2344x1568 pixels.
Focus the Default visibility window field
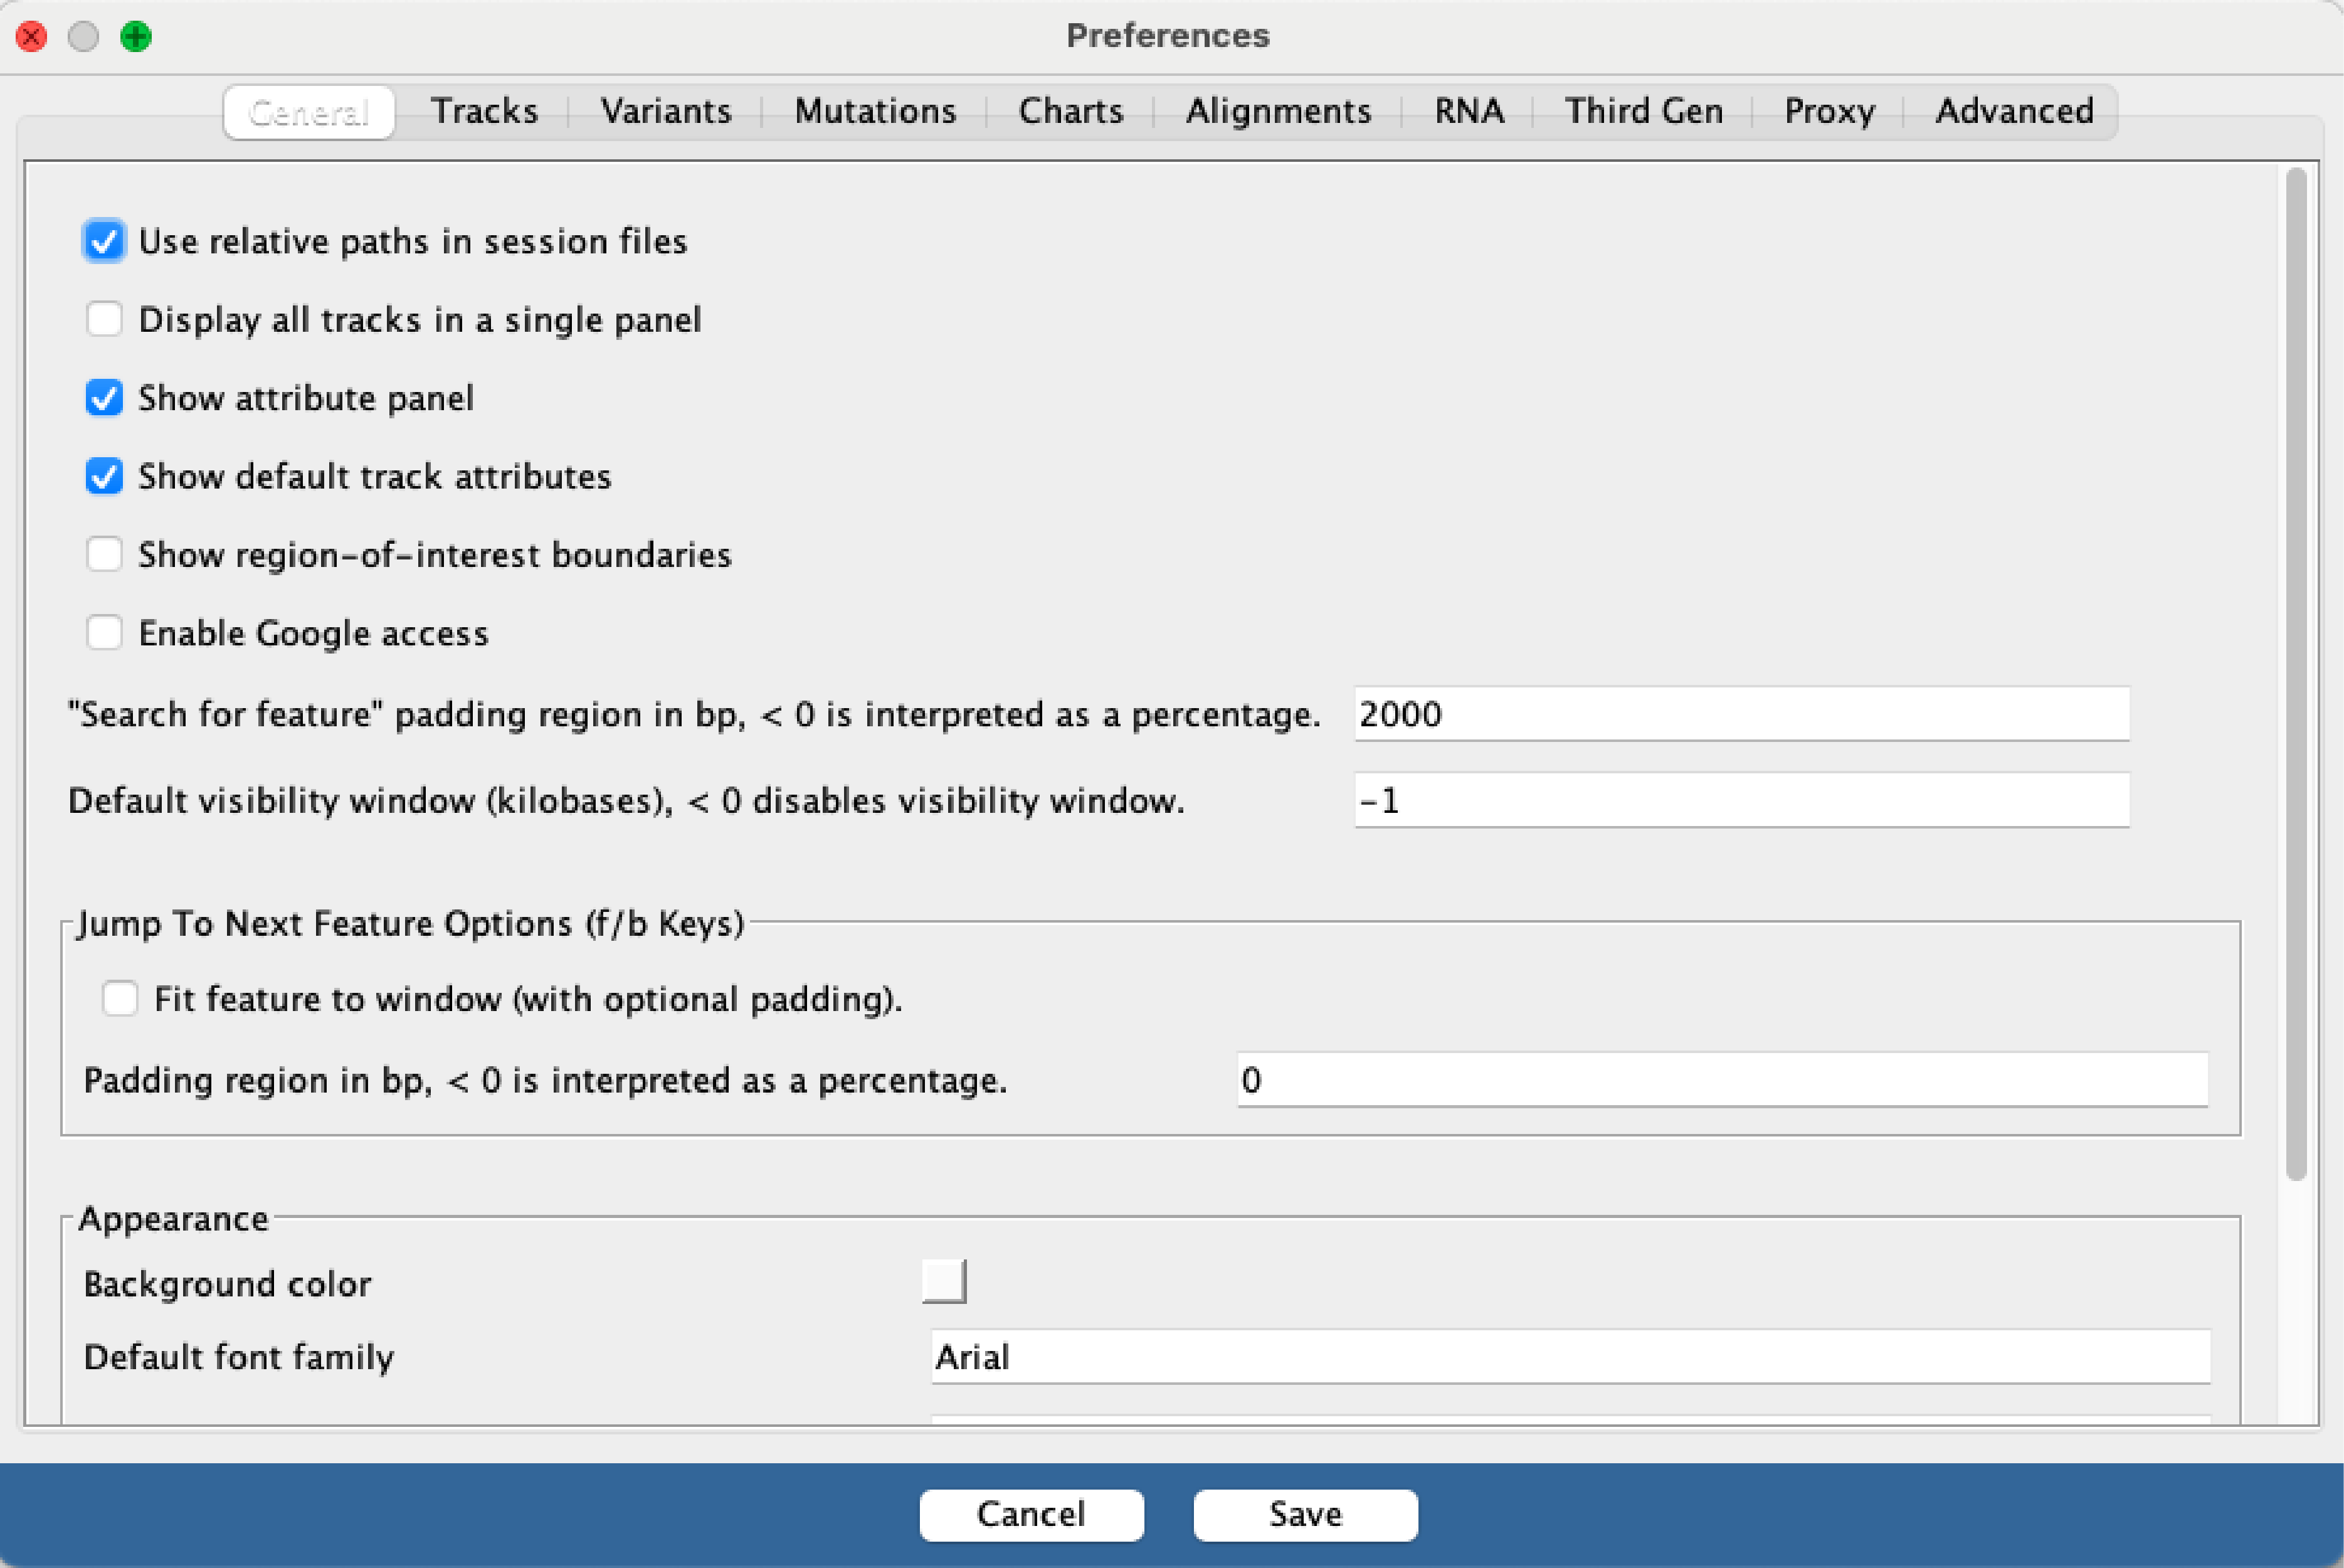[1740, 800]
